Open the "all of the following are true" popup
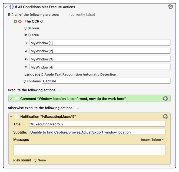 [x=35, y=15]
